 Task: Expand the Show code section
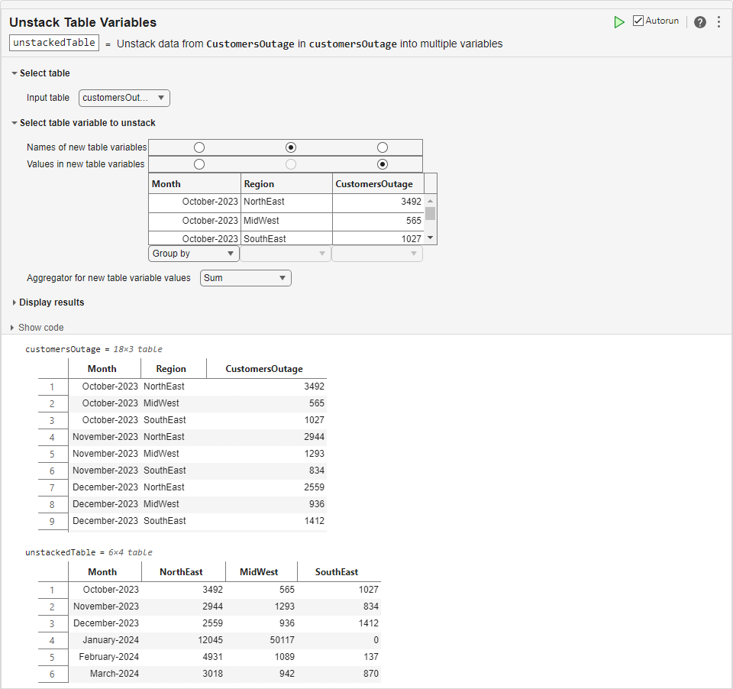point(13,328)
